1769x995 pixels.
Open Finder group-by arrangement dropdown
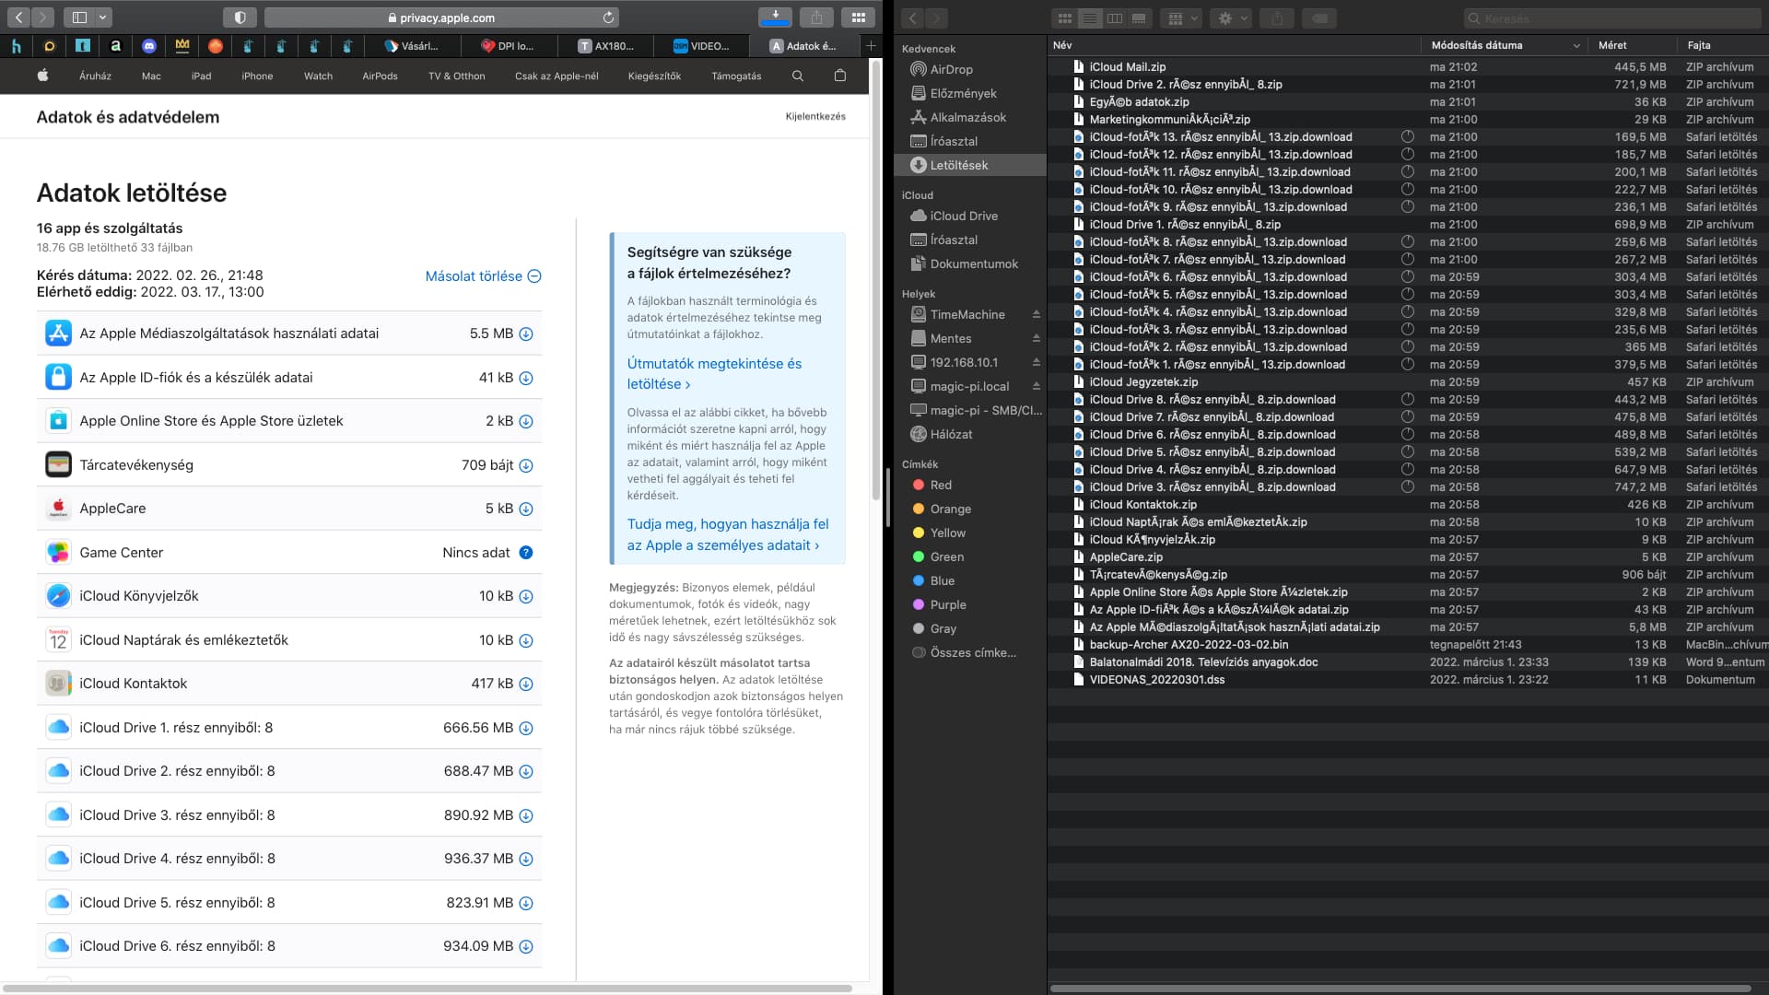coord(1181,18)
